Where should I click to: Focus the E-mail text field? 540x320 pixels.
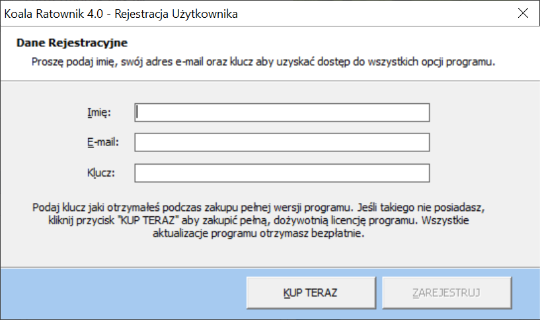282,142
